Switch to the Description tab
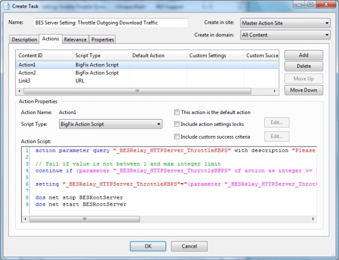Viewport: 339px width, 260px height. (x=24, y=39)
